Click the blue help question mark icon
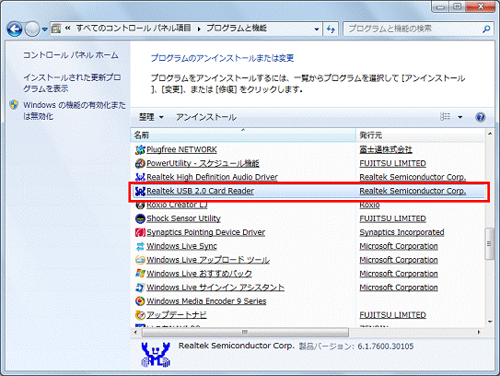The width and height of the screenshot is (500, 376). click(481, 117)
